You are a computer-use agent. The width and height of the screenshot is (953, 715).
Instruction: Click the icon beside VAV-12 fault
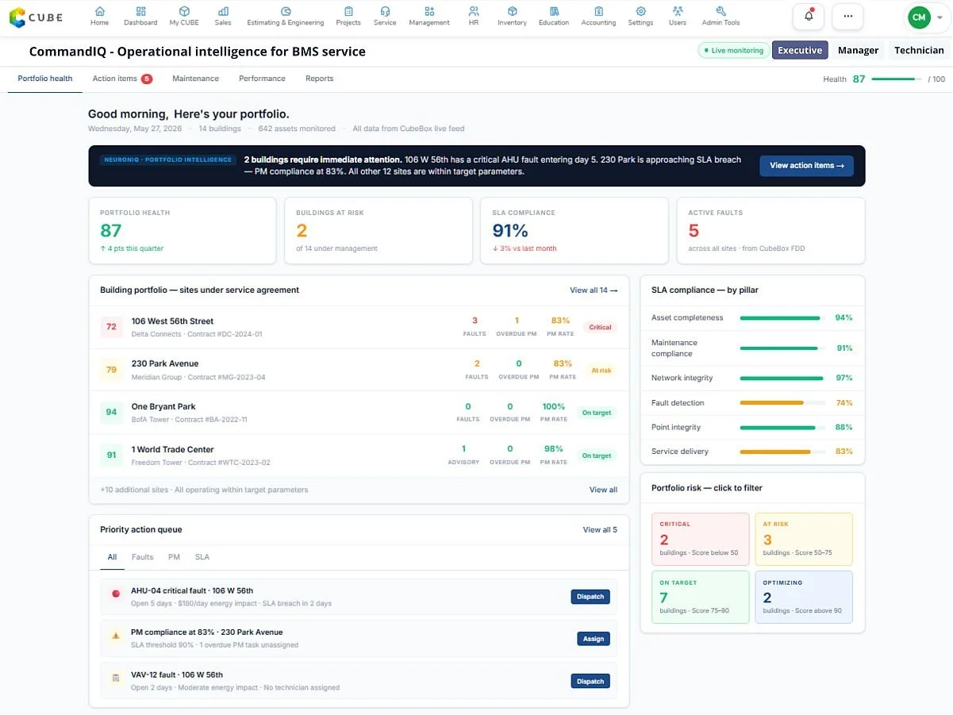coord(116,678)
